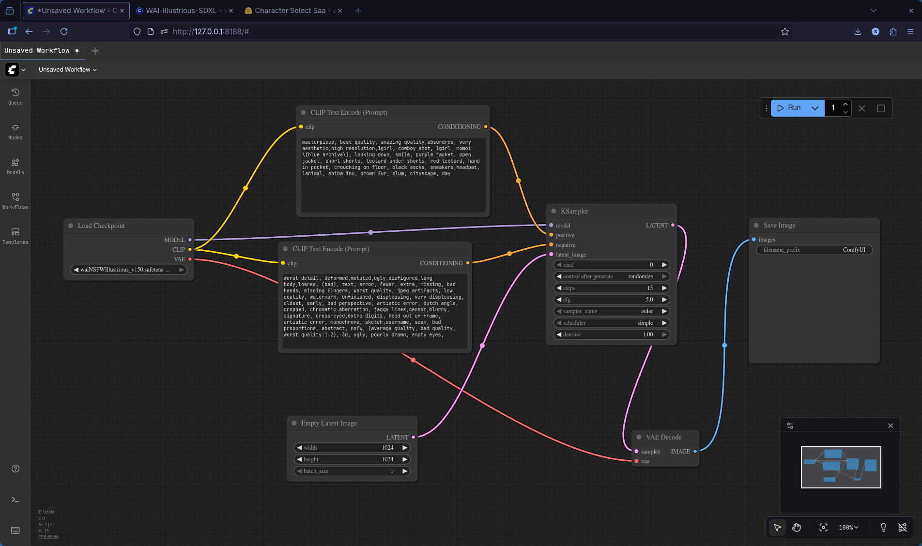Toggle the Save Image node collapse dot

[756, 225]
